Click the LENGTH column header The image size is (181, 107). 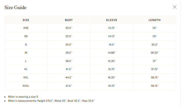tap(154, 20)
